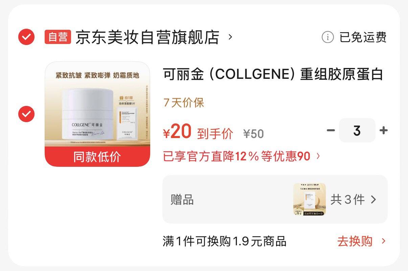The height and width of the screenshot is (271, 408).
Task: Open the COLLGENE cream product image
Action: [x=97, y=104]
